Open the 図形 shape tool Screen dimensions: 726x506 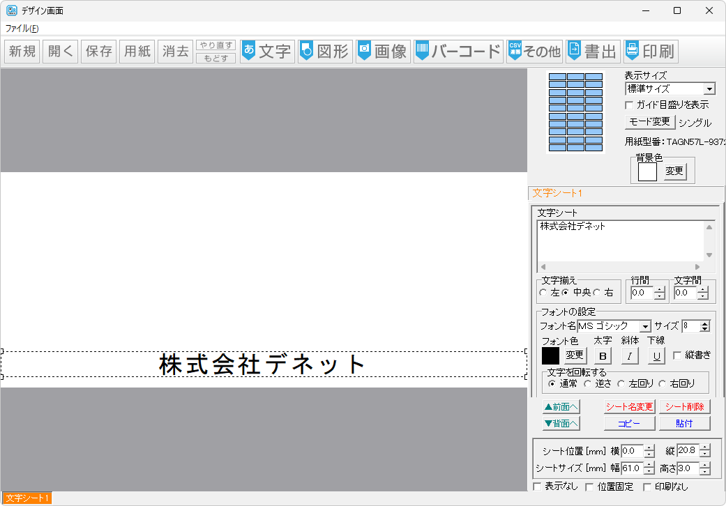pyautogui.click(x=325, y=51)
